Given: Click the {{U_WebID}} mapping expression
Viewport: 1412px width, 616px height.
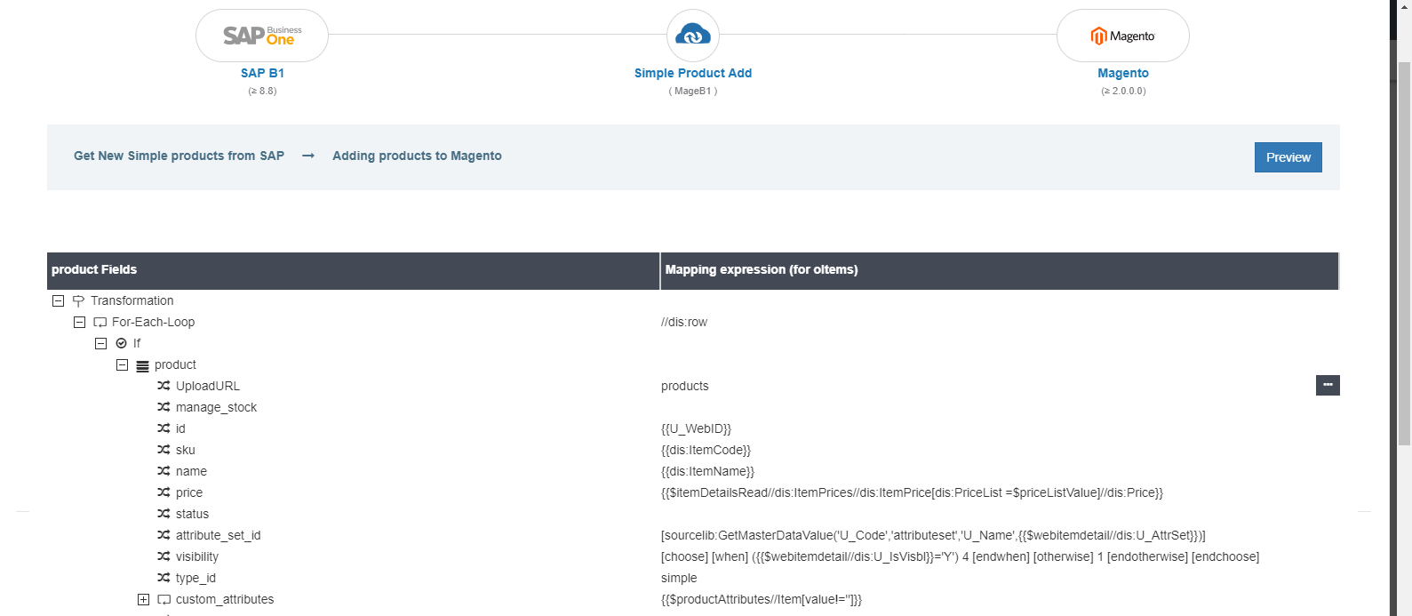Looking at the screenshot, I should tap(696, 428).
